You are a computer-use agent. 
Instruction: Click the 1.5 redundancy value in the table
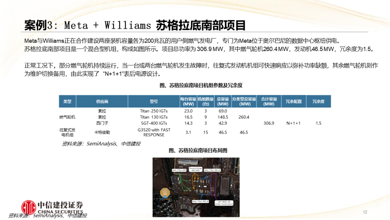pyautogui.click(x=318, y=123)
